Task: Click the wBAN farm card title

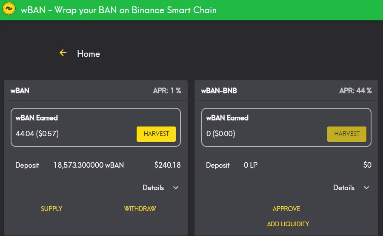Action: pos(20,91)
